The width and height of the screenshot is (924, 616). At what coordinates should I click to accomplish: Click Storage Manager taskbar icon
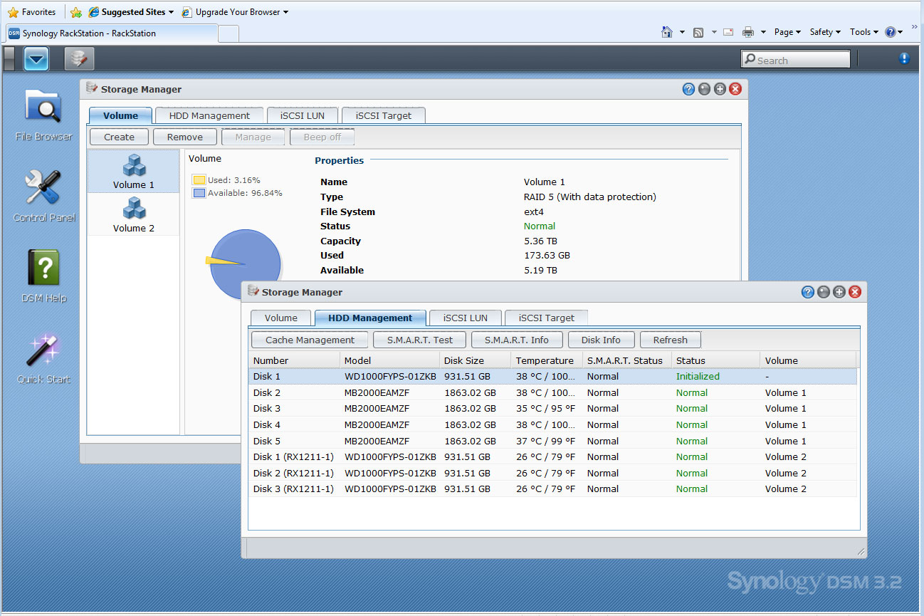pyautogui.click(x=79, y=59)
